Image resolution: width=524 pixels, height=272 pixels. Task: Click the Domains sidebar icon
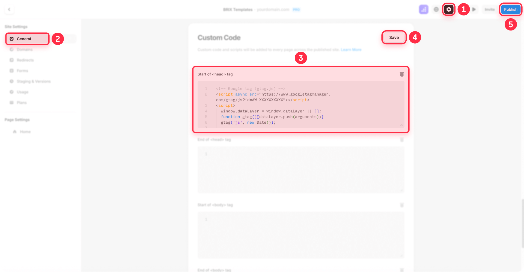click(11, 49)
